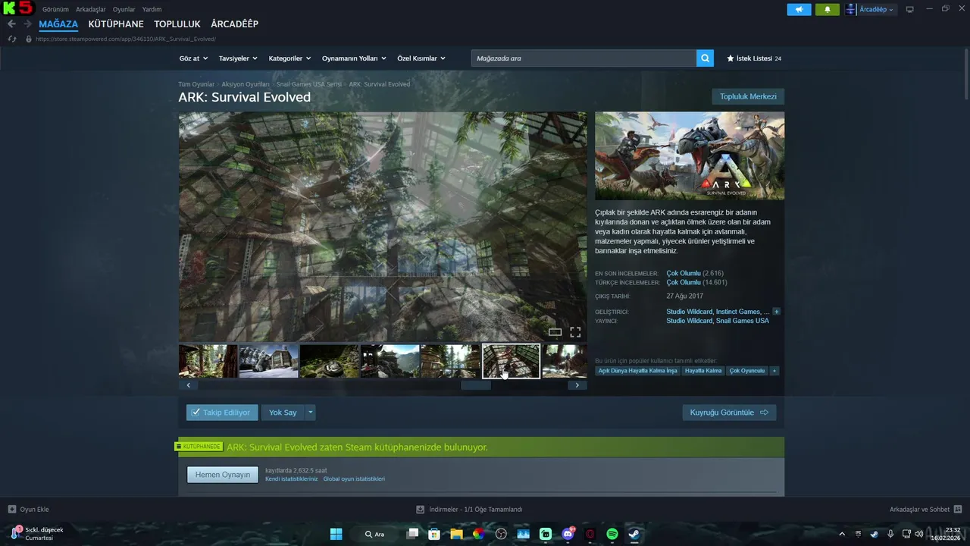The width and height of the screenshot is (970, 546).
Task: Open Microsoft Store from the taskbar
Action: pyautogui.click(x=434, y=534)
